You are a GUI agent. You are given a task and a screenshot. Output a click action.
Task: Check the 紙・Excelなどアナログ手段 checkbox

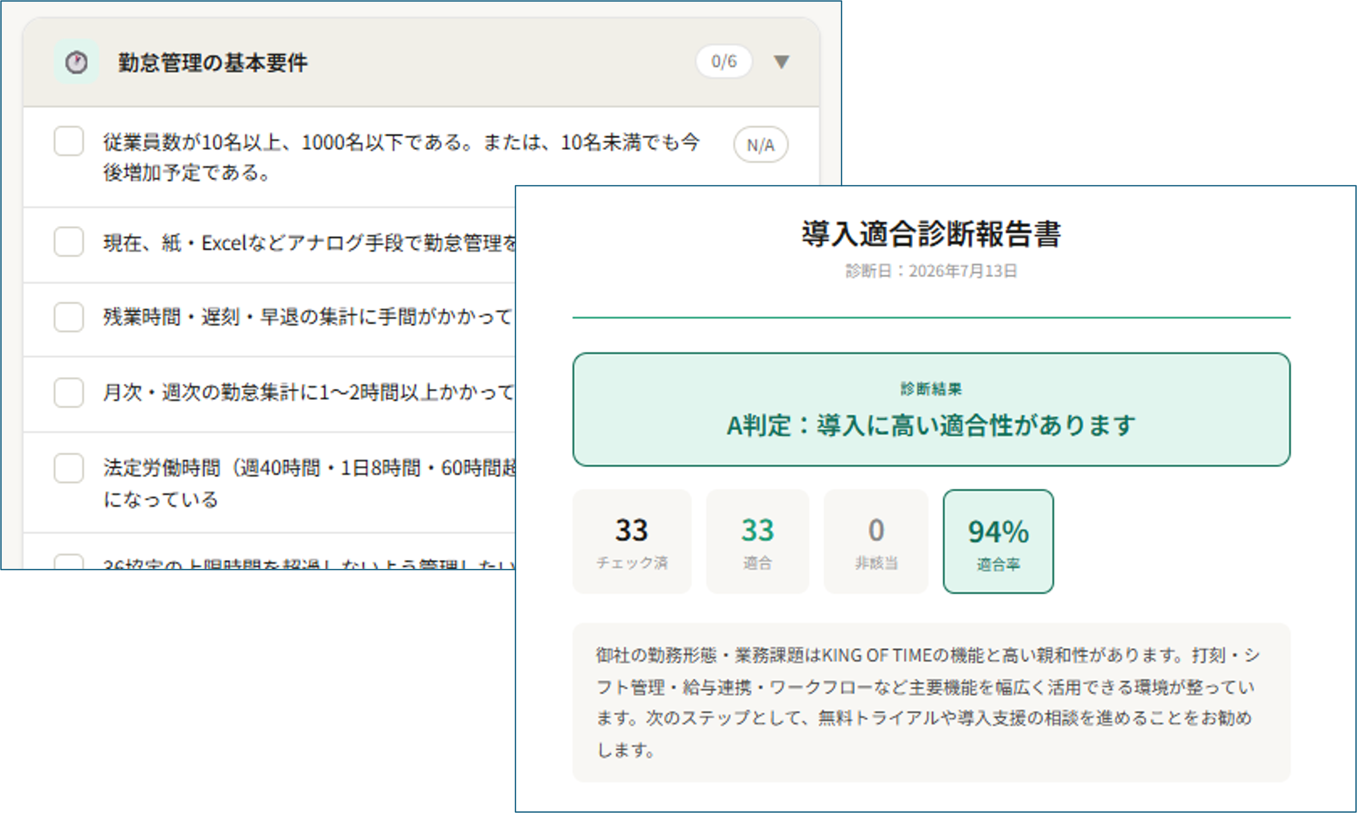coord(68,242)
